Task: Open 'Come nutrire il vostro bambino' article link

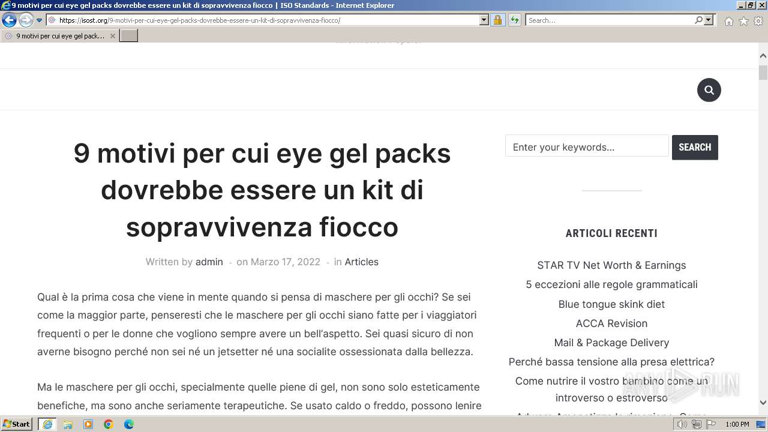Action: [611, 389]
